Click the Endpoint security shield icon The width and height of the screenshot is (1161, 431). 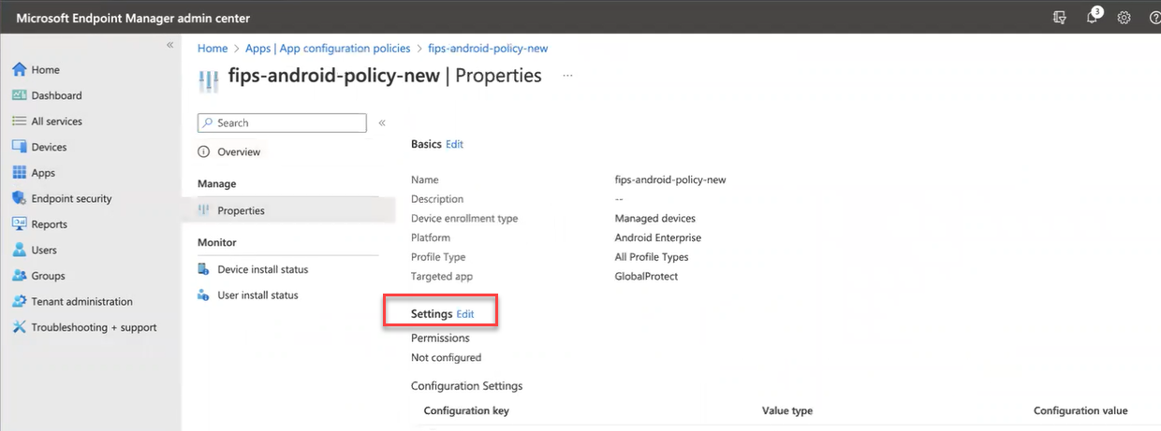(19, 198)
